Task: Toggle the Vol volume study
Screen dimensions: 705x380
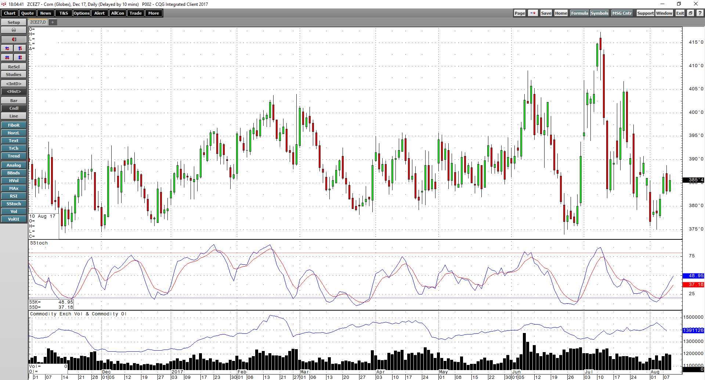Action: tap(14, 211)
